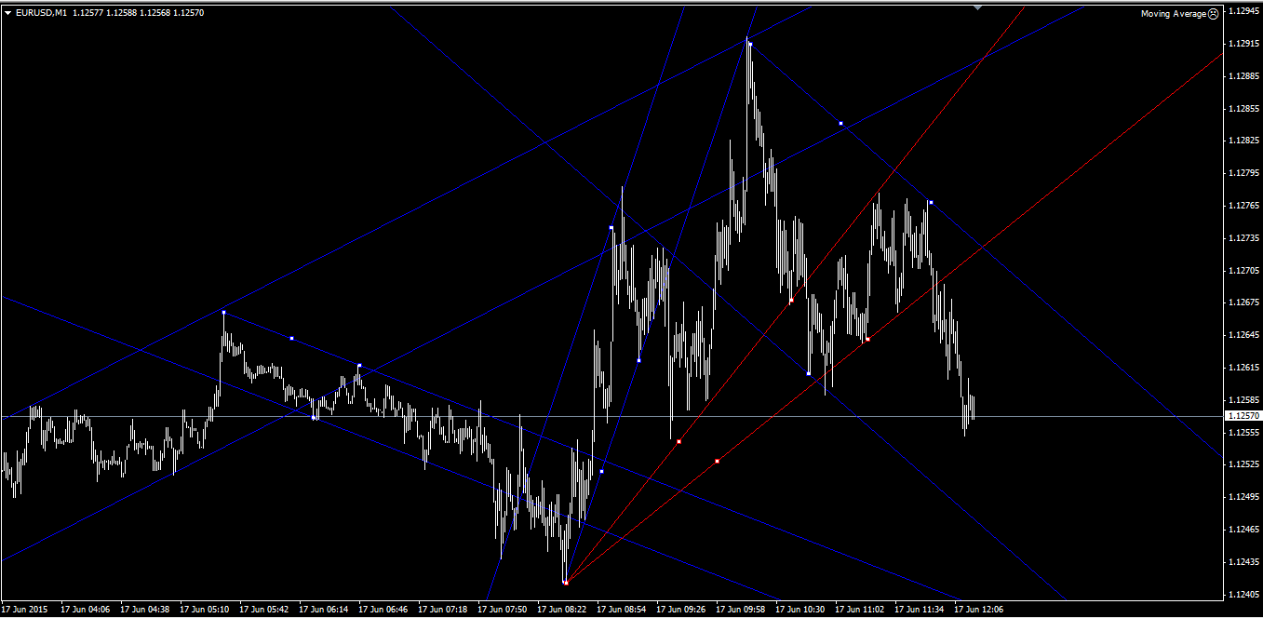Viewport: 1263px width, 618px height.
Task: Click the 17 Jun 04:06 time label
Action: (86, 610)
